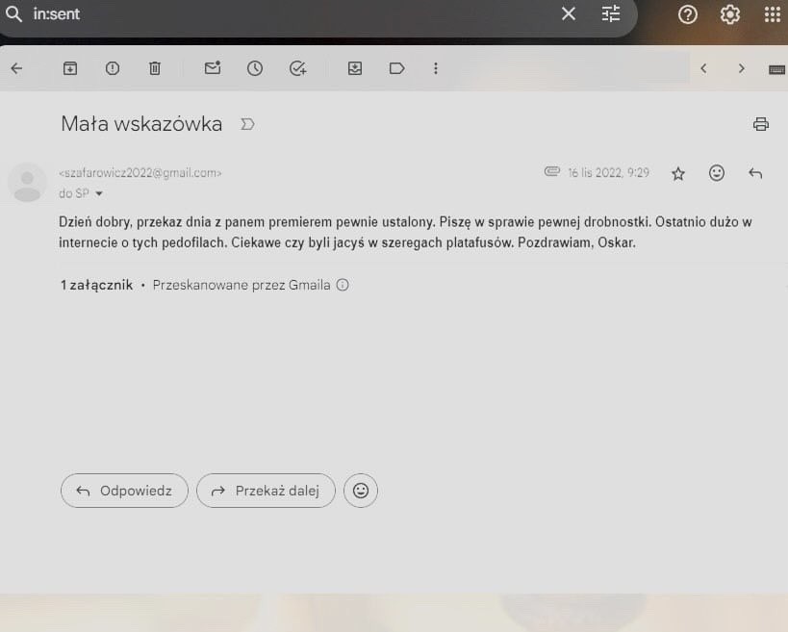Click the search magnifier icon
Screen dimensions: 788x632
[x=13, y=14]
